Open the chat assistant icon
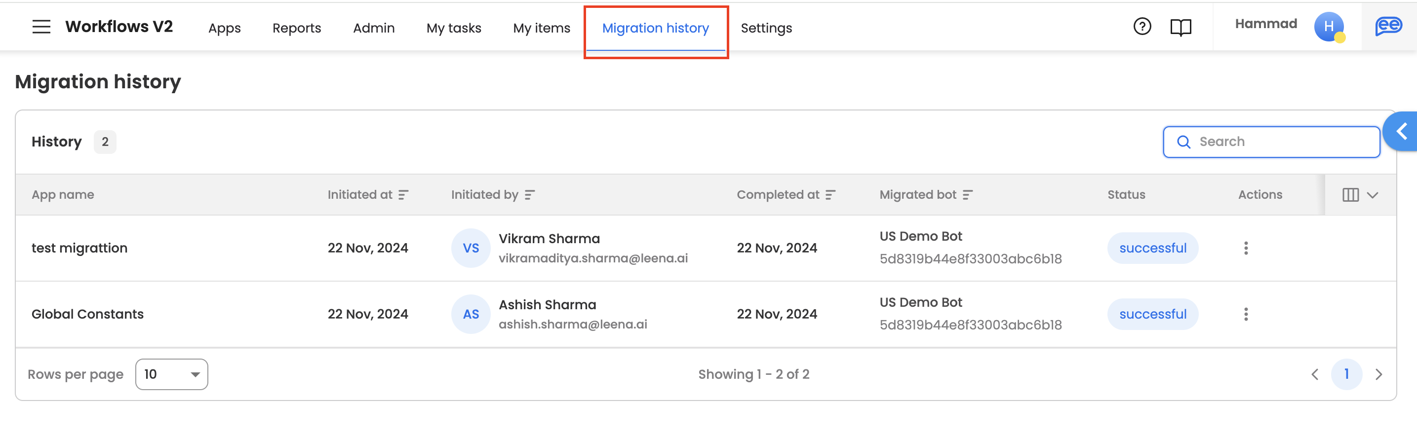 (x=1388, y=26)
